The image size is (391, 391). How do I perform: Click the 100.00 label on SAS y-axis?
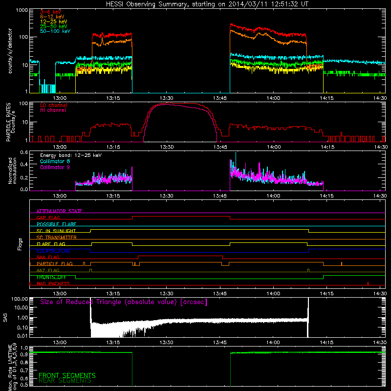(20, 299)
